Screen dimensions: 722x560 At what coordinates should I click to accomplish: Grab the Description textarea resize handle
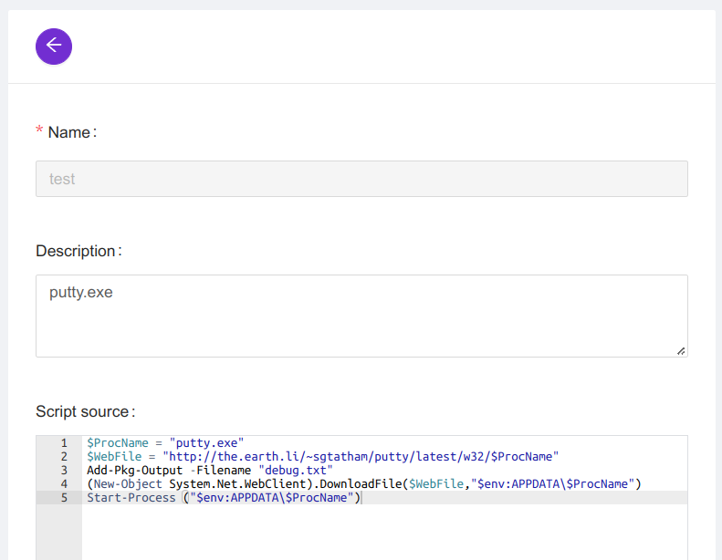pyautogui.click(x=681, y=350)
